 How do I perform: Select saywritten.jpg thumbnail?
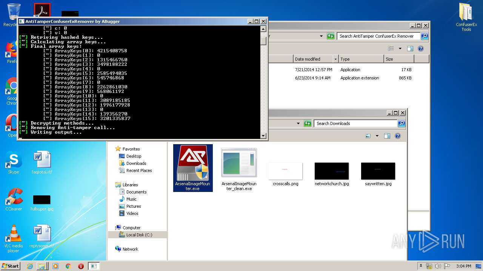(378, 171)
